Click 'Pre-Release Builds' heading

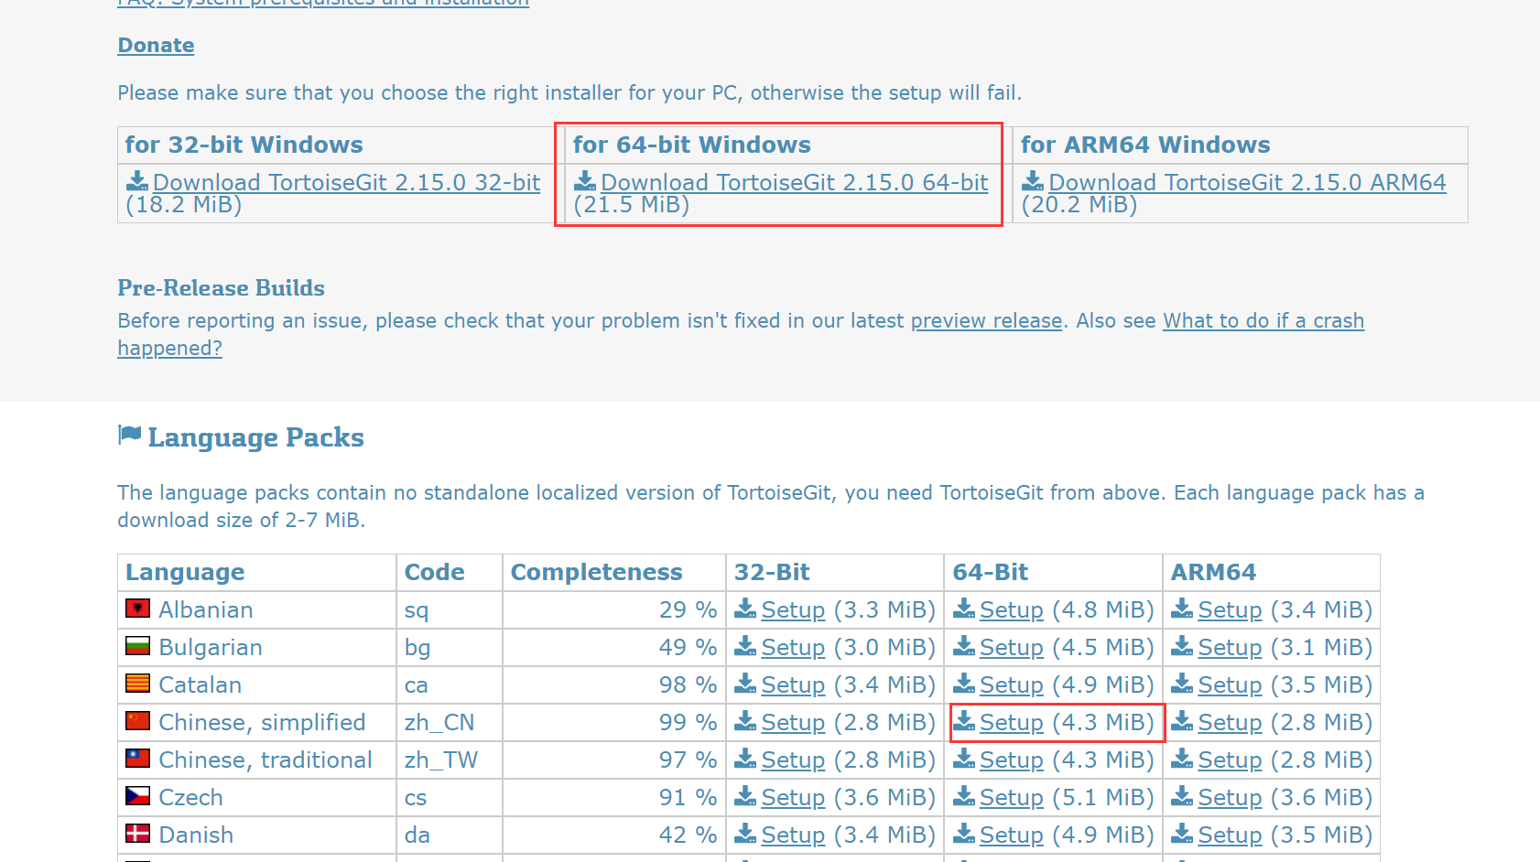tap(221, 287)
